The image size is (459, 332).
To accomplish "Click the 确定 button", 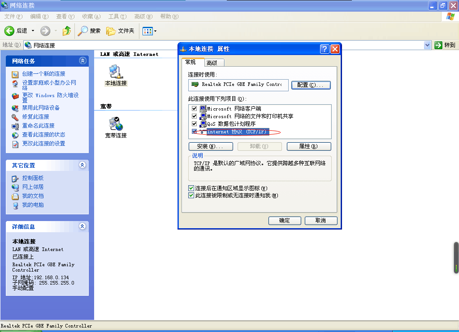I will (x=285, y=221).
